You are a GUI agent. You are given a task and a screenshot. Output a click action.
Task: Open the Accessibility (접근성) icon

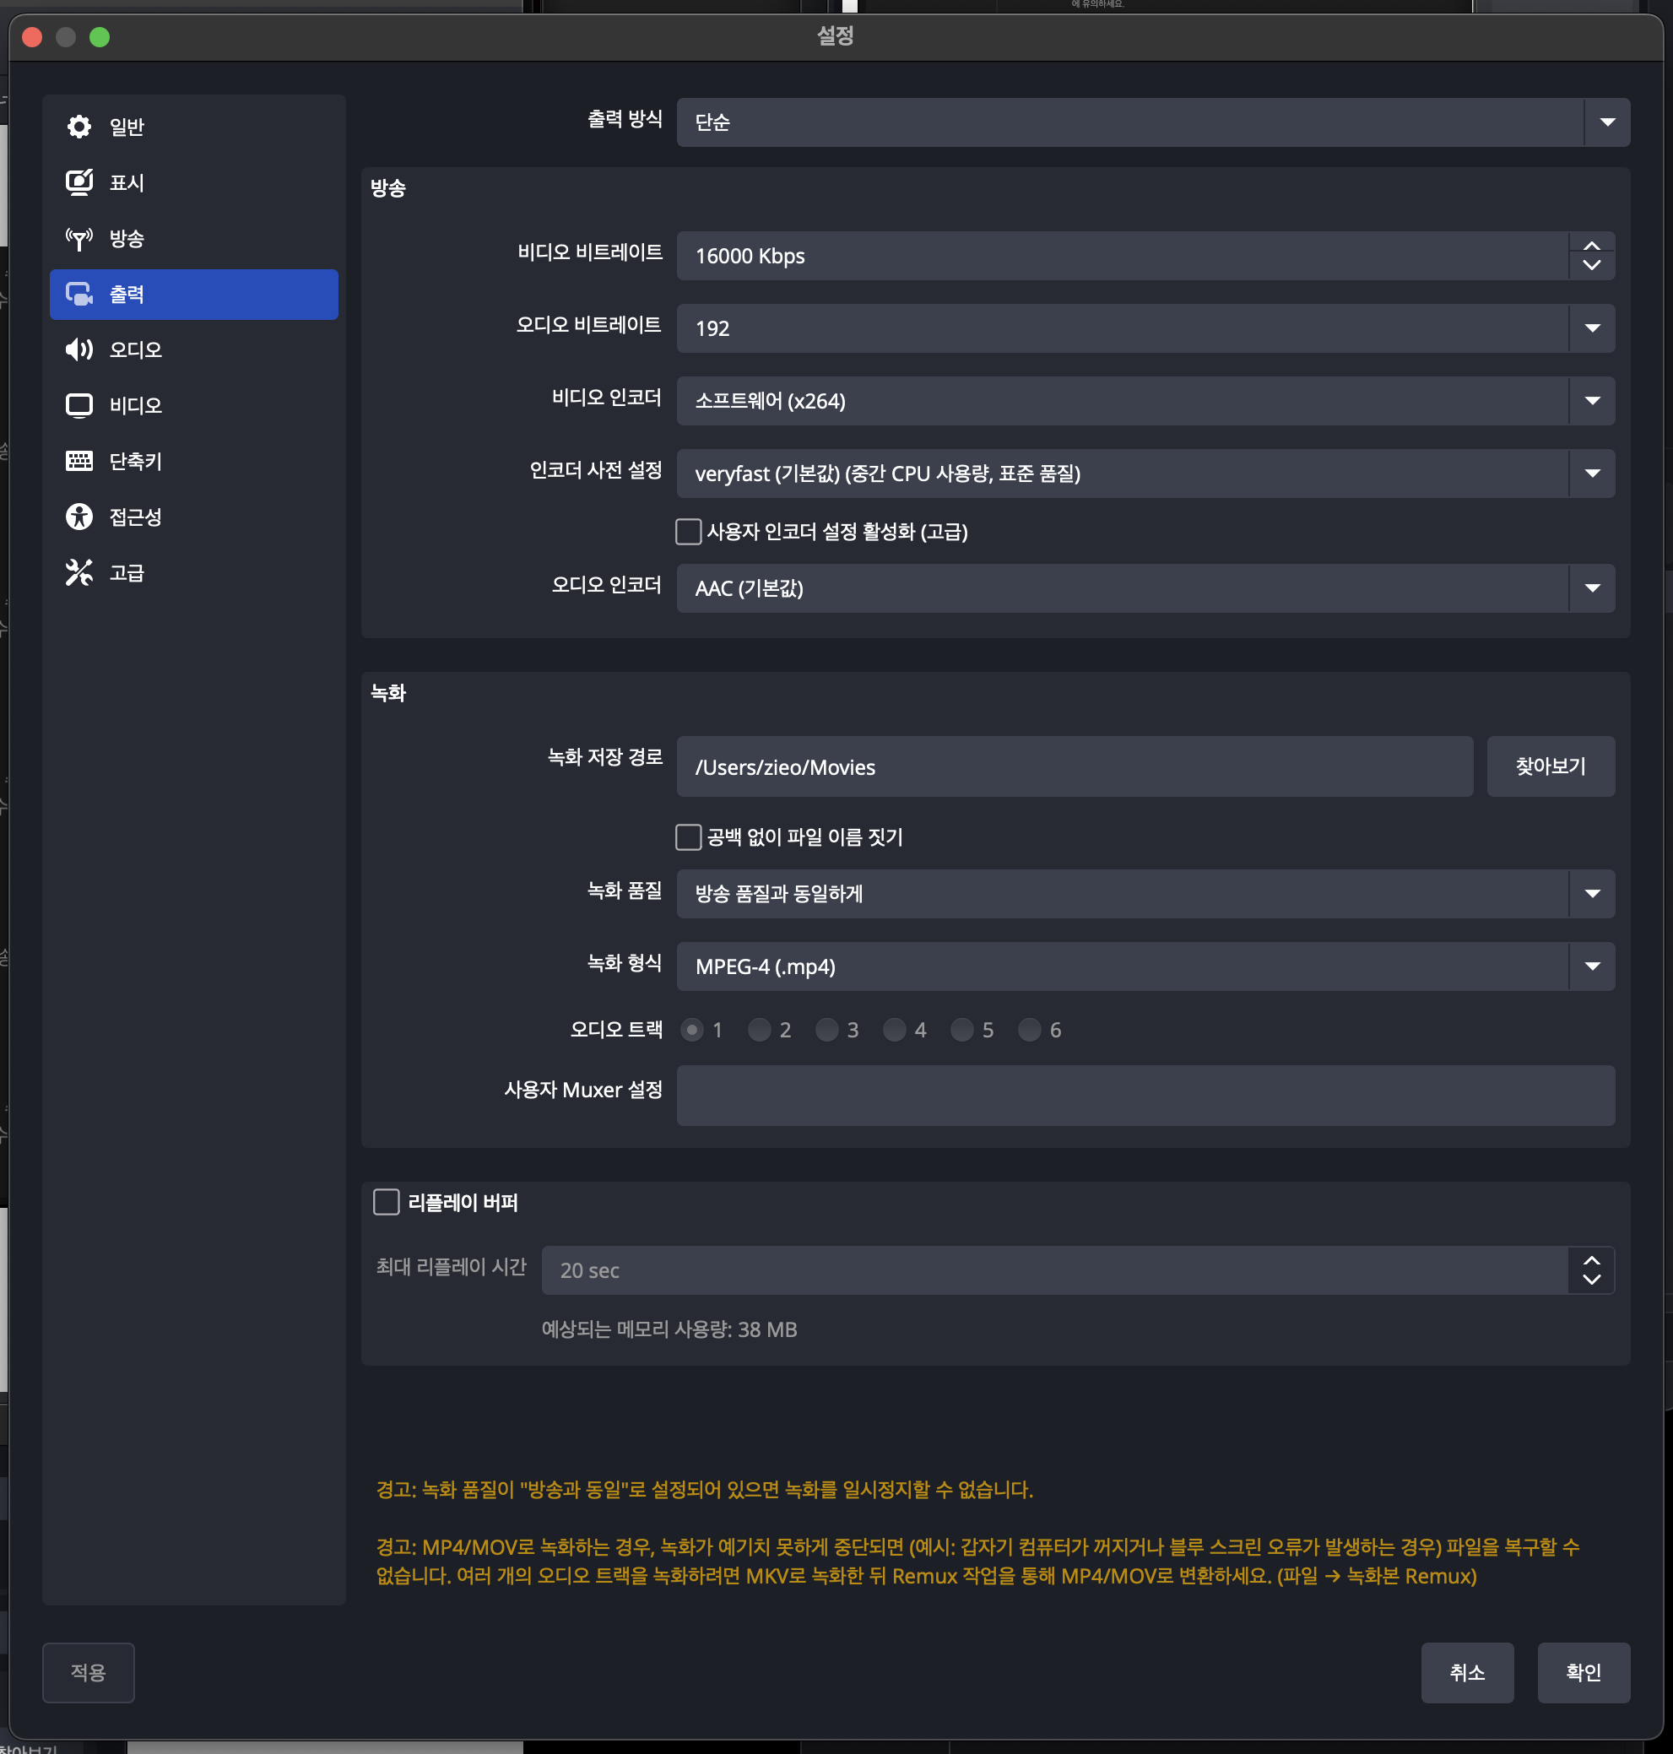pos(79,517)
